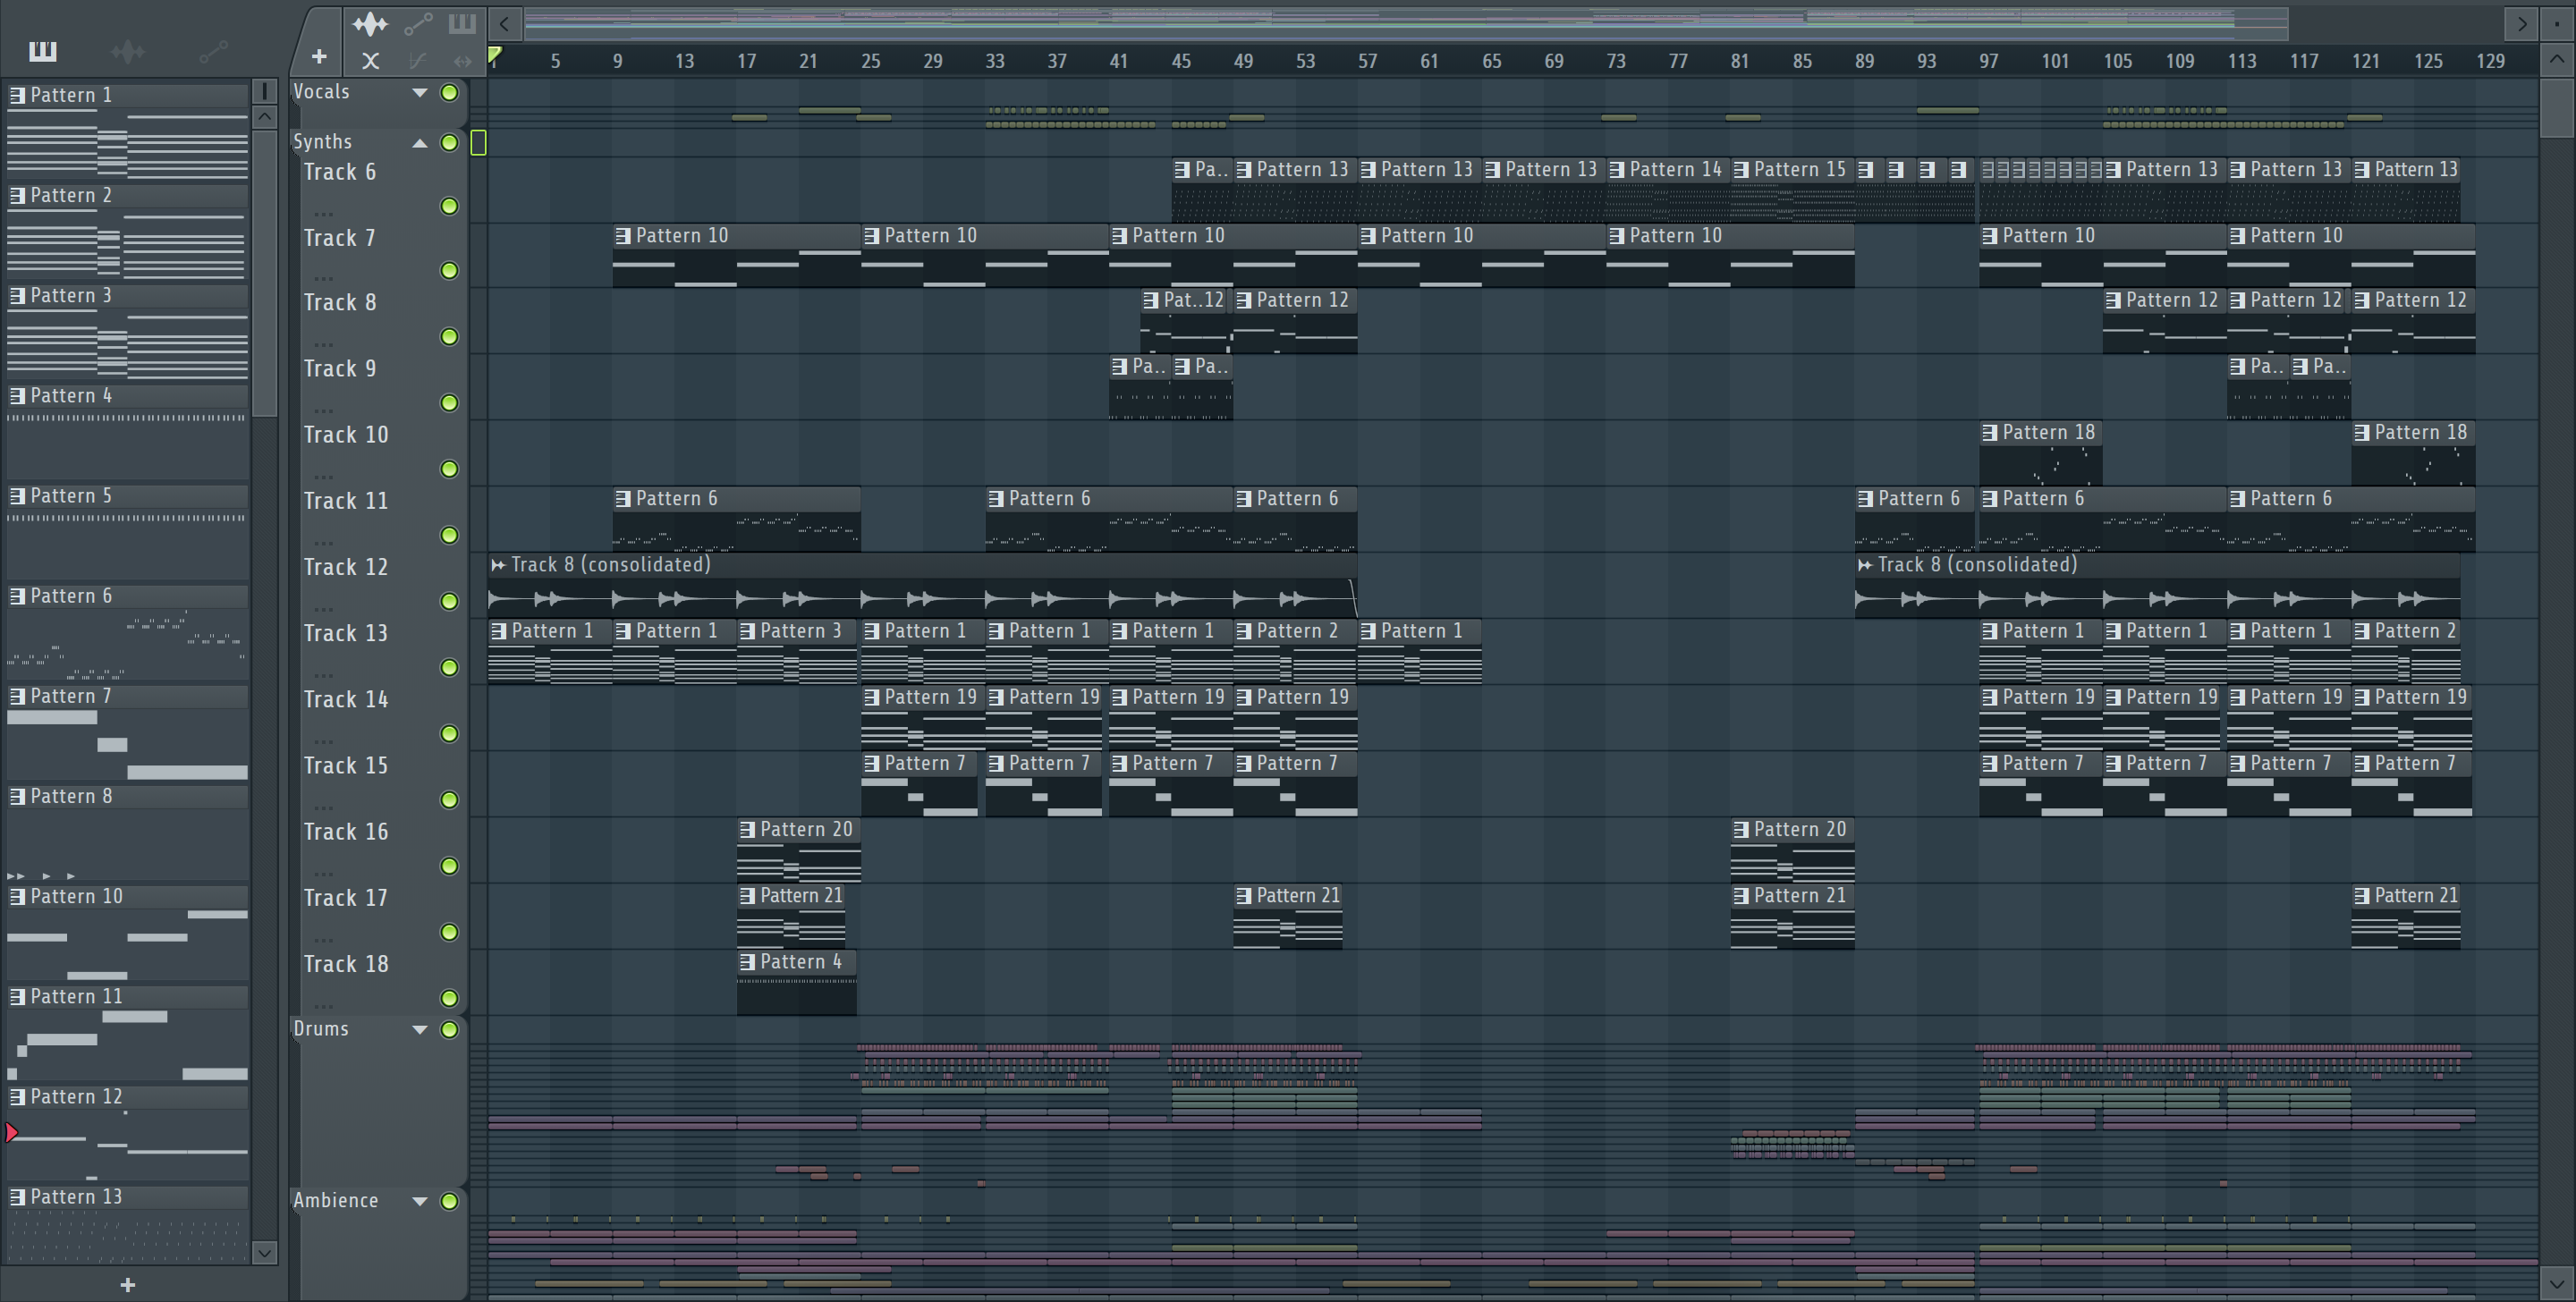Mute Track 7
2576x1302 pixels.
pyautogui.click(x=450, y=271)
